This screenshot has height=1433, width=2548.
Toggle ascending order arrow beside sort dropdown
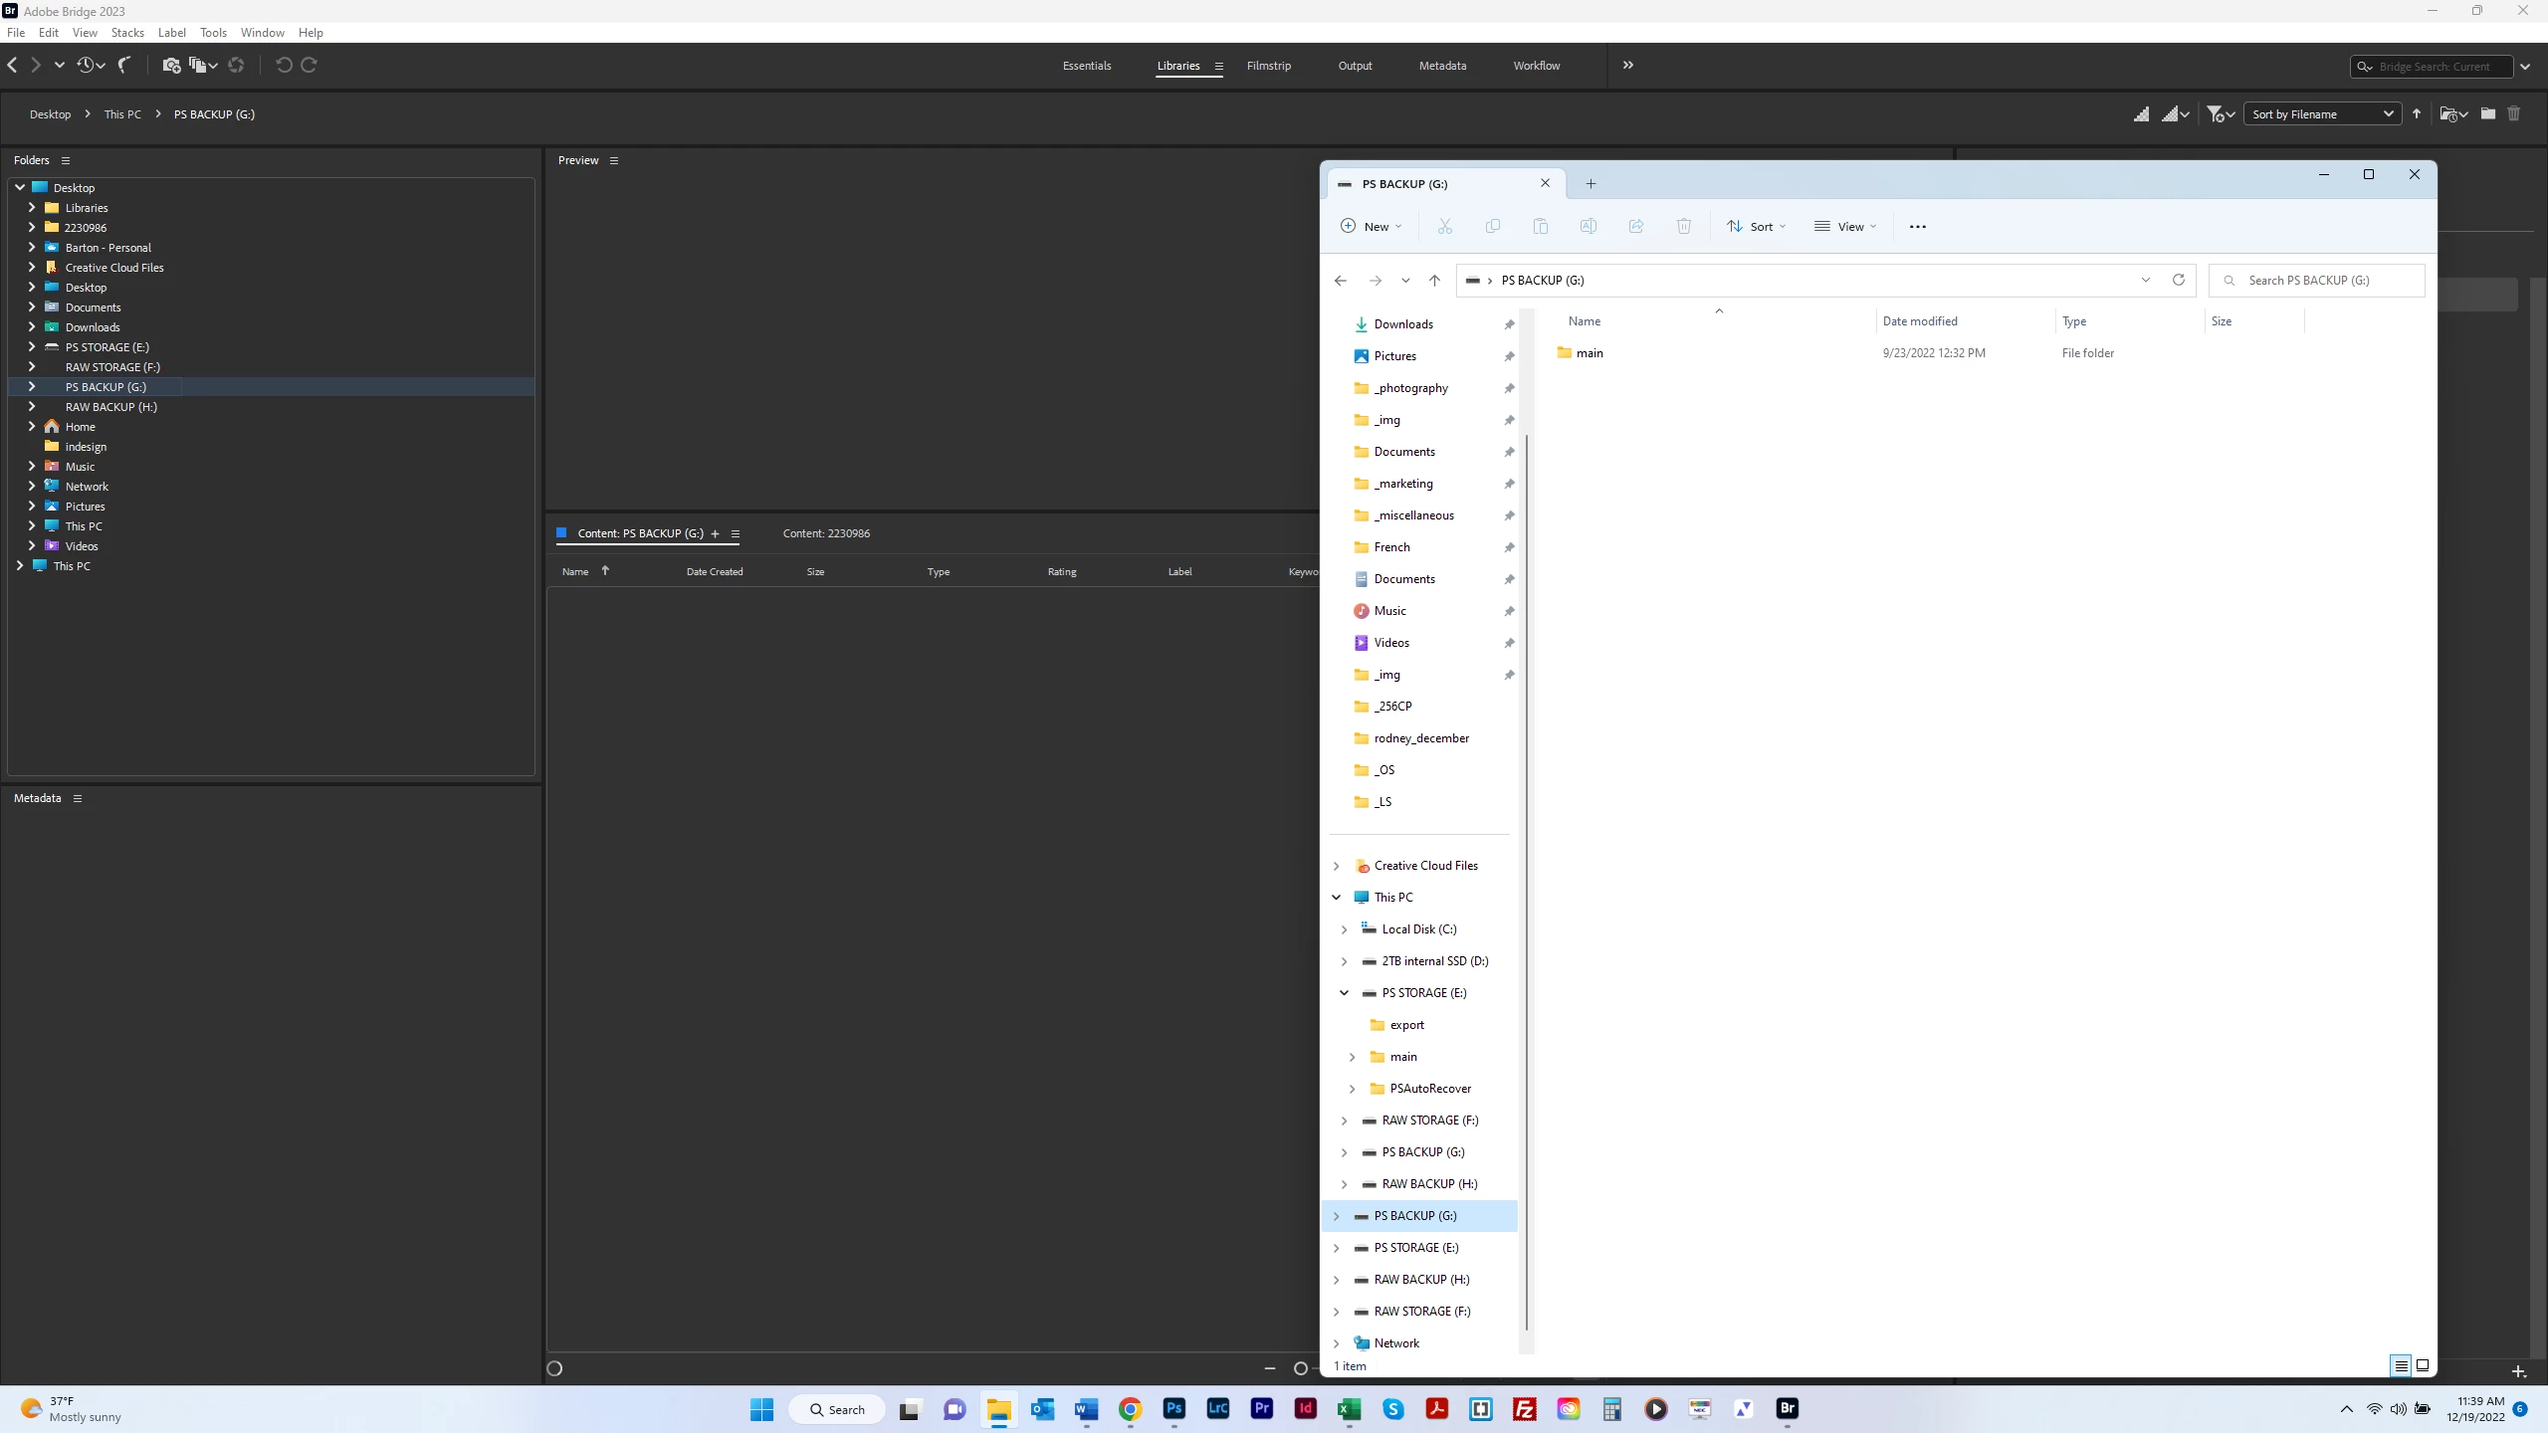pos(2417,114)
